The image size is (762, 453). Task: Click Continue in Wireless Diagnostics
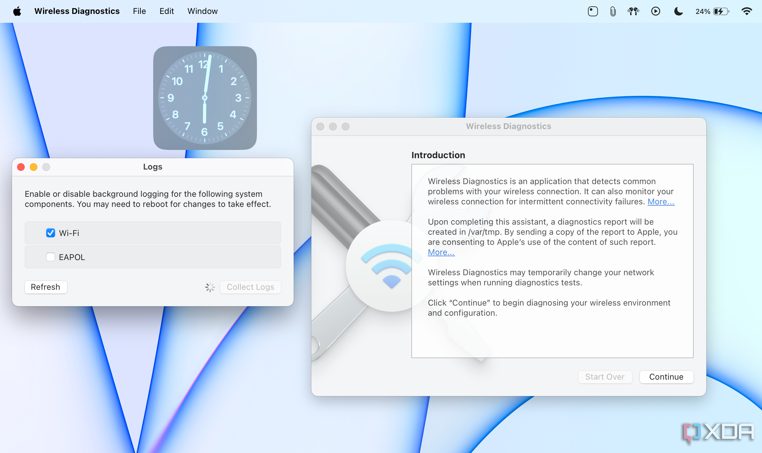click(666, 377)
